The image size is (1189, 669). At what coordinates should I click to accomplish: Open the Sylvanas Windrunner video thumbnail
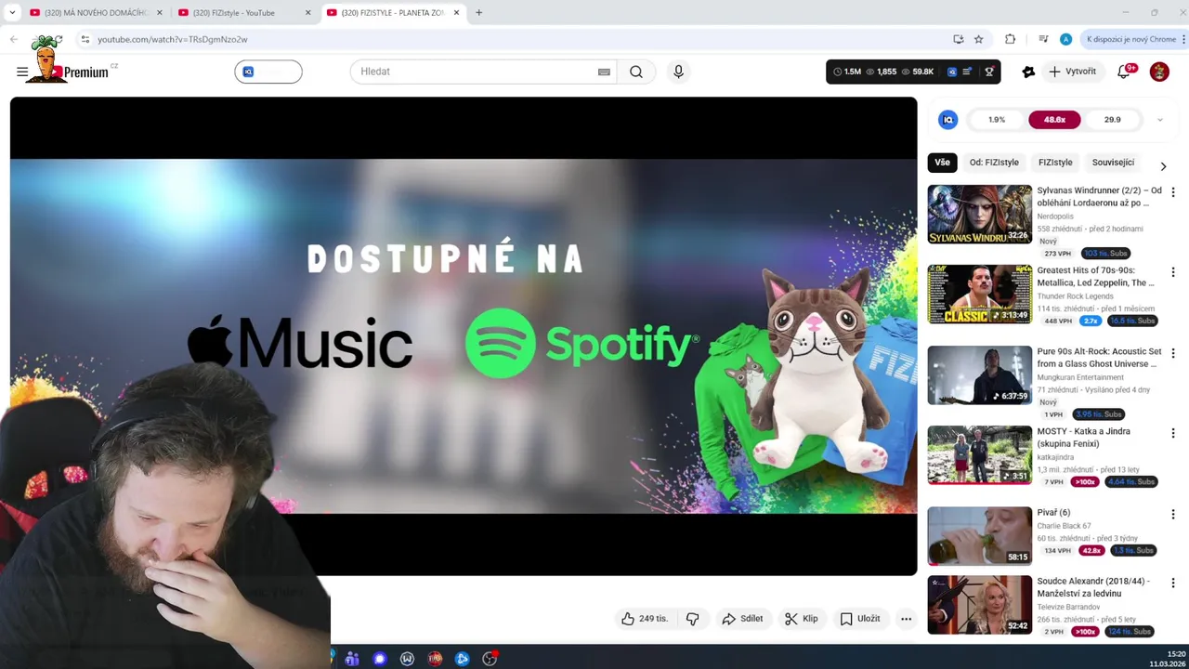coord(979,214)
